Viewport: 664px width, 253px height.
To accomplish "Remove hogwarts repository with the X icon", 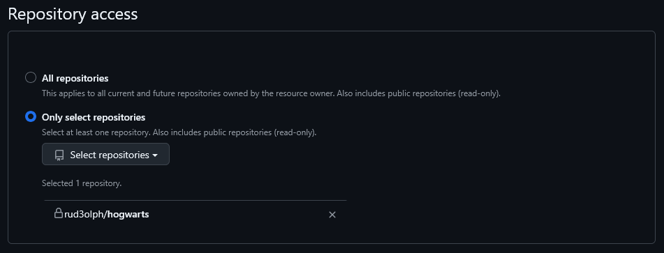I will [332, 215].
